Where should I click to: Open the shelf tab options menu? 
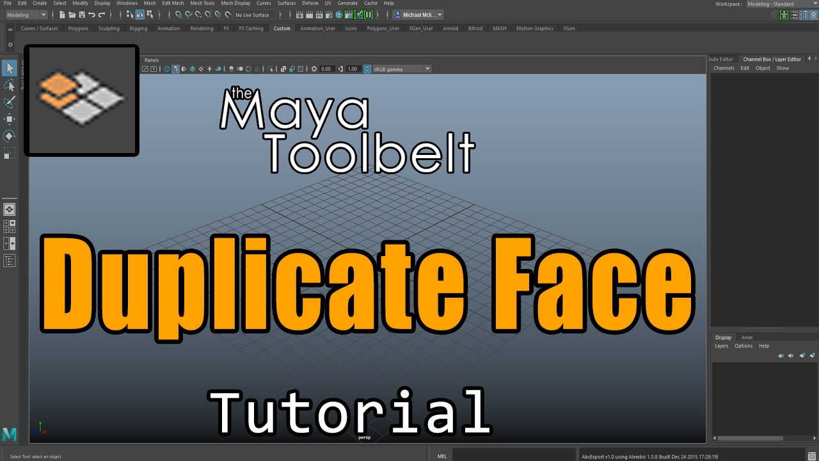click(10, 29)
